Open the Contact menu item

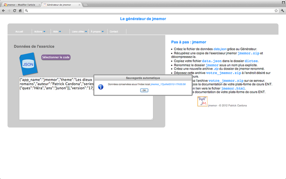[114, 32]
